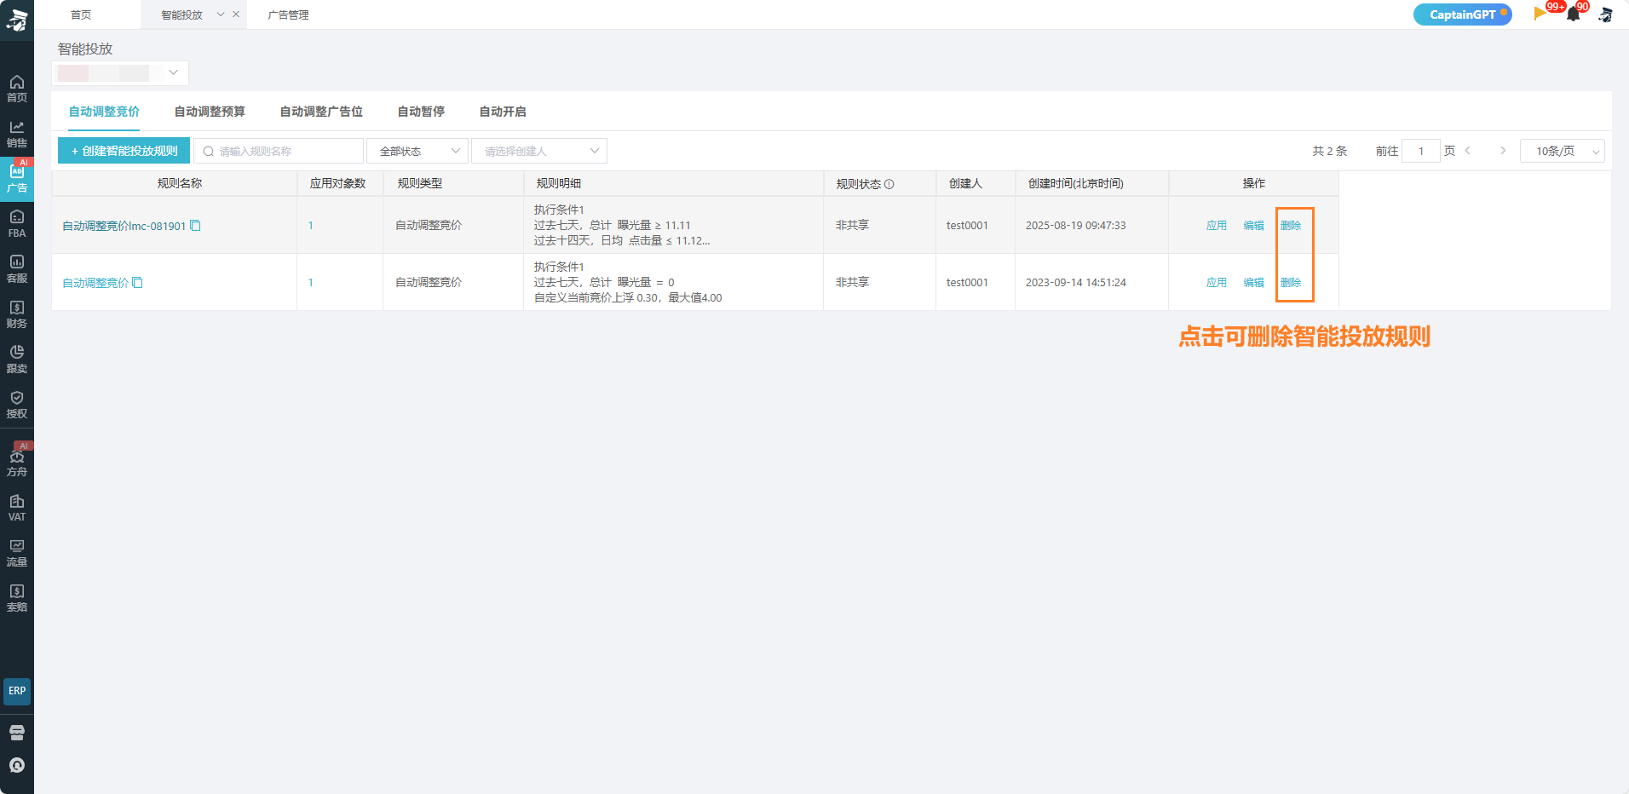Copy rule name 自动调整竞价lmc-081901
Image resolution: width=1629 pixels, height=794 pixels.
195,226
